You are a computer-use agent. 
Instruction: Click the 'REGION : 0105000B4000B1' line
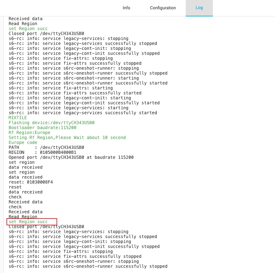(x=42, y=152)
